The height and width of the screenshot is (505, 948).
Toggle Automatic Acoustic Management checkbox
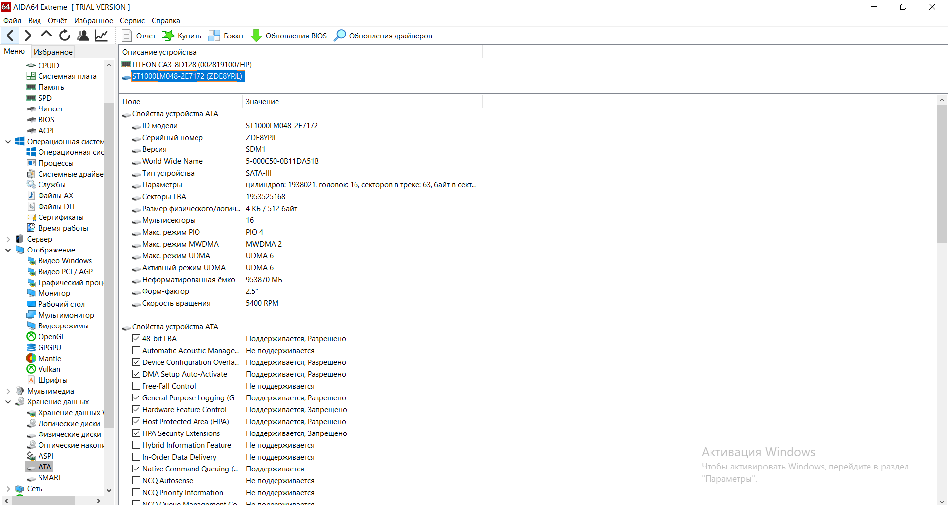coord(136,351)
